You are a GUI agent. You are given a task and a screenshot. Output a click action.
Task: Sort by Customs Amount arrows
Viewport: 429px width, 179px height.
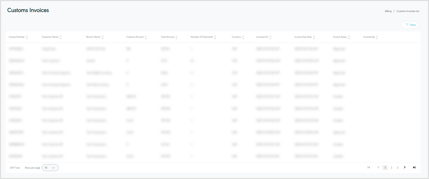click(146, 37)
